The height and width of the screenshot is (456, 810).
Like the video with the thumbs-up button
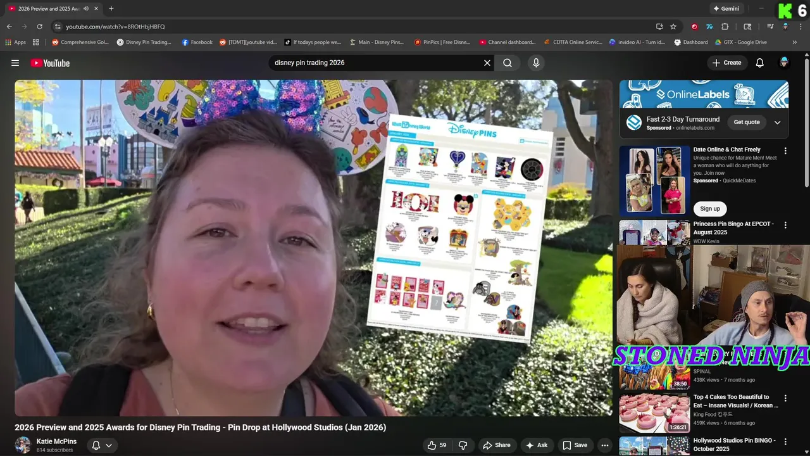(x=437, y=445)
